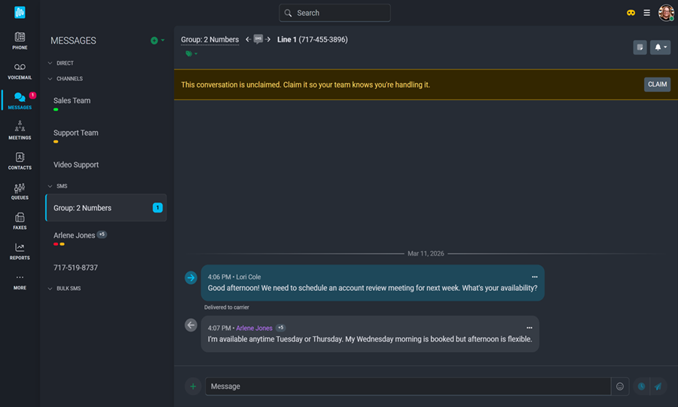Open the notes icon in conversation header
678x407 pixels.
(x=640, y=47)
